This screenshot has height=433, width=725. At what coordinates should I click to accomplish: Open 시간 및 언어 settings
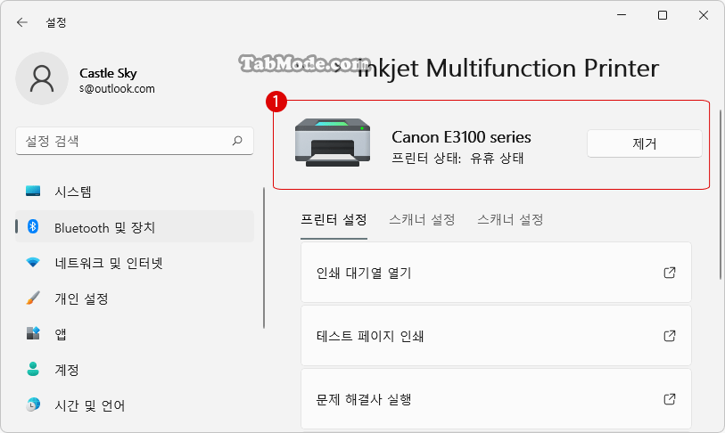(135, 404)
